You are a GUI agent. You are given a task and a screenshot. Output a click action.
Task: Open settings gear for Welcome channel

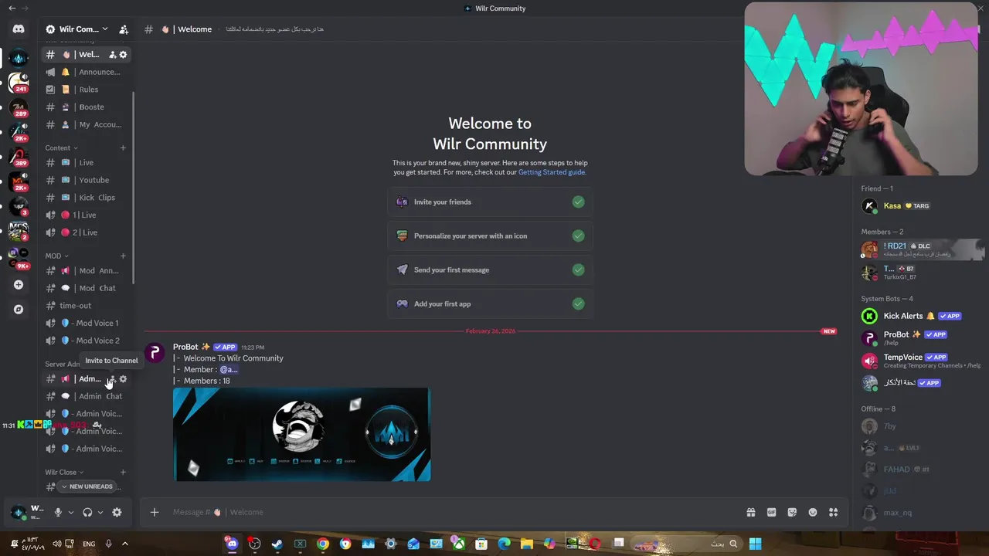(x=123, y=55)
